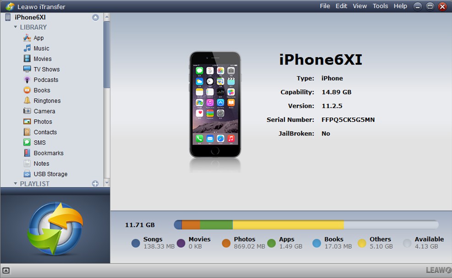The height and width of the screenshot is (278, 452).
Task: Click the light blue Books legend dot
Action: pos(316,244)
